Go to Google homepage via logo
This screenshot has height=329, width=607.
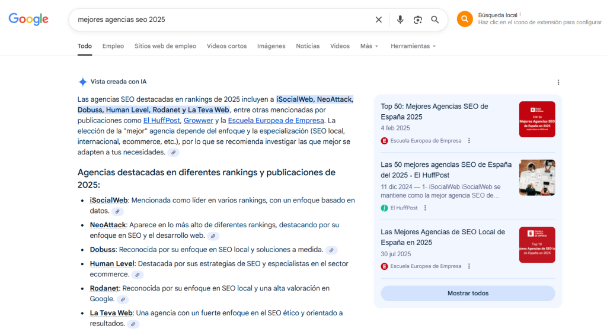(x=28, y=19)
